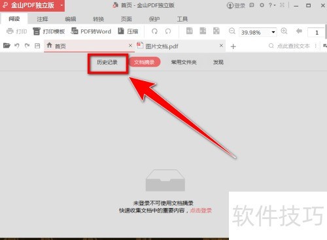
Task: Switch to the 编辑 ribbon tab
Action: pos(71,19)
